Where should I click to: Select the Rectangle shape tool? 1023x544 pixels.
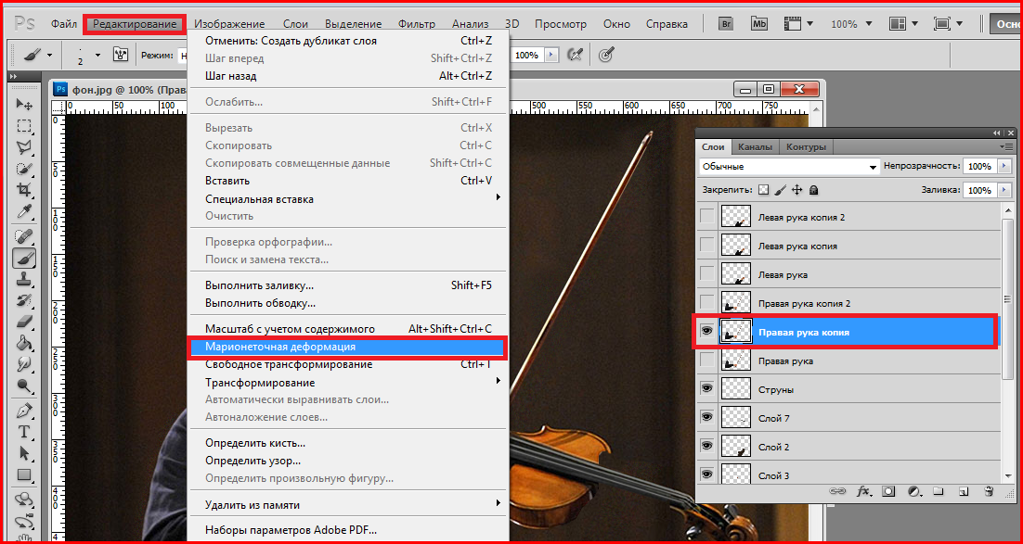[x=24, y=474]
